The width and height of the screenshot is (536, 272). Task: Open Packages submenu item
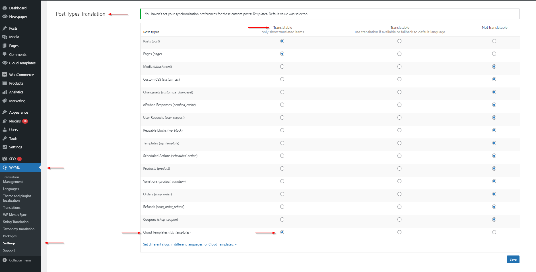[x=10, y=236]
